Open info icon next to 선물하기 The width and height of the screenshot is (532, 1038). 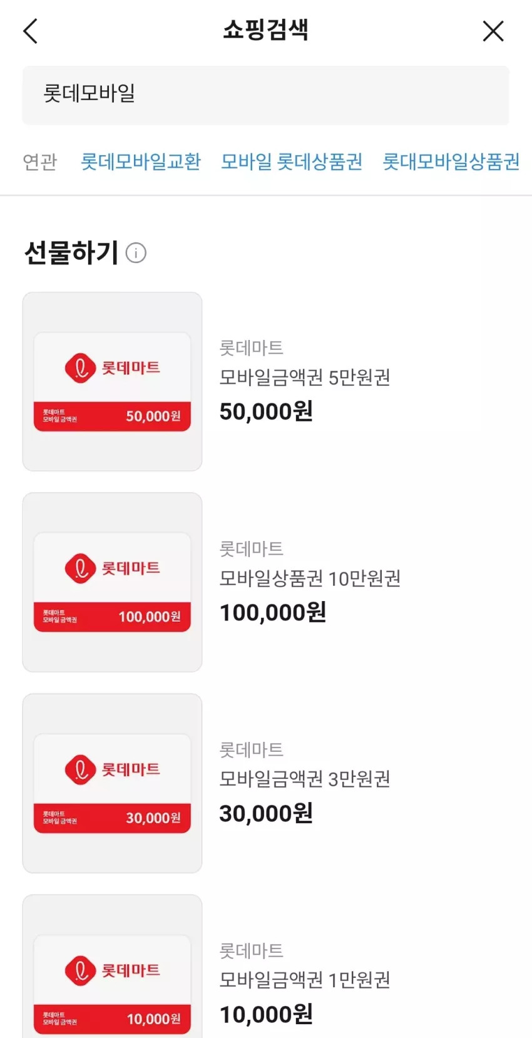coord(136,253)
